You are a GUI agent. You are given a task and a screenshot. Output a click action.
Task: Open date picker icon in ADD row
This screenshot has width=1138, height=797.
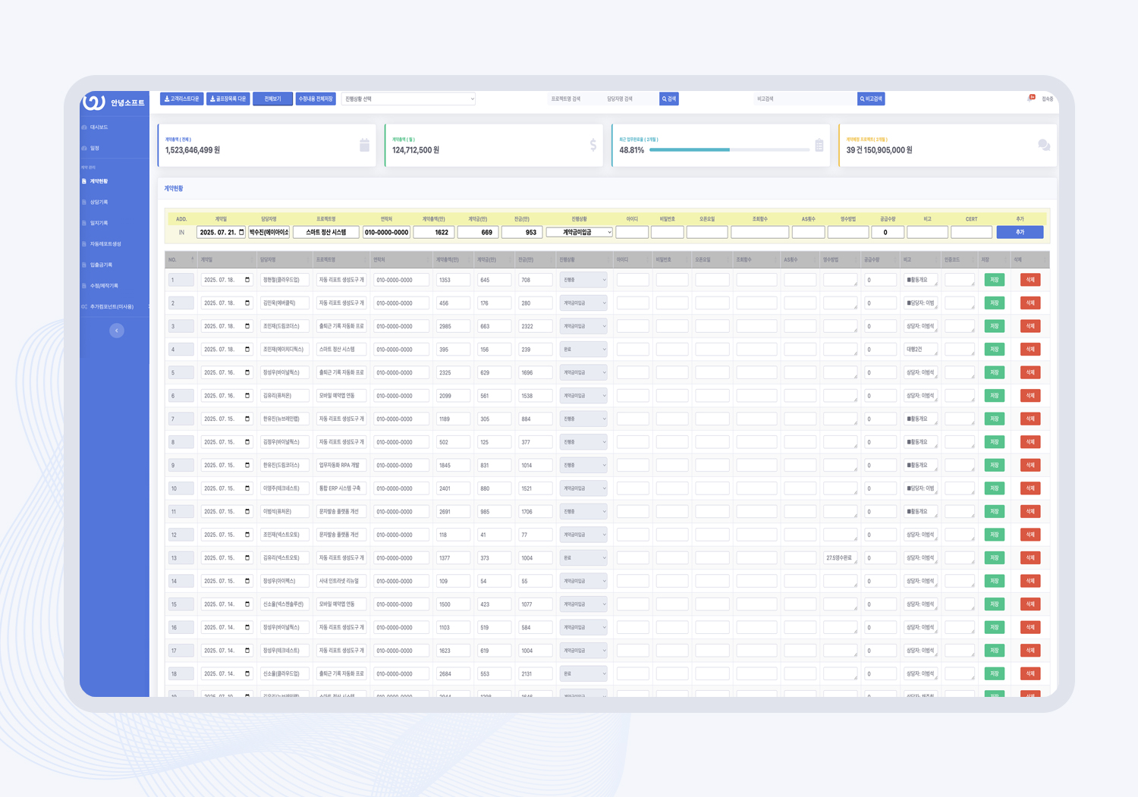(241, 232)
